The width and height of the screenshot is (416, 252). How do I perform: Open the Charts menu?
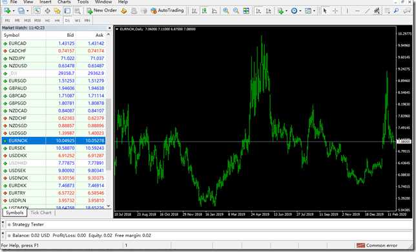pyautogui.click(x=64, y=2)
